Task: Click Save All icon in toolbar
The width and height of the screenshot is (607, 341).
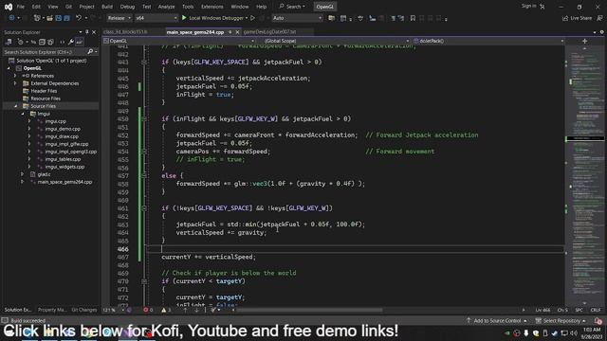Action: (x=67, y=18)
